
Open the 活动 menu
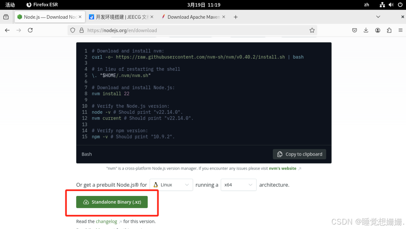click(10, 5)
